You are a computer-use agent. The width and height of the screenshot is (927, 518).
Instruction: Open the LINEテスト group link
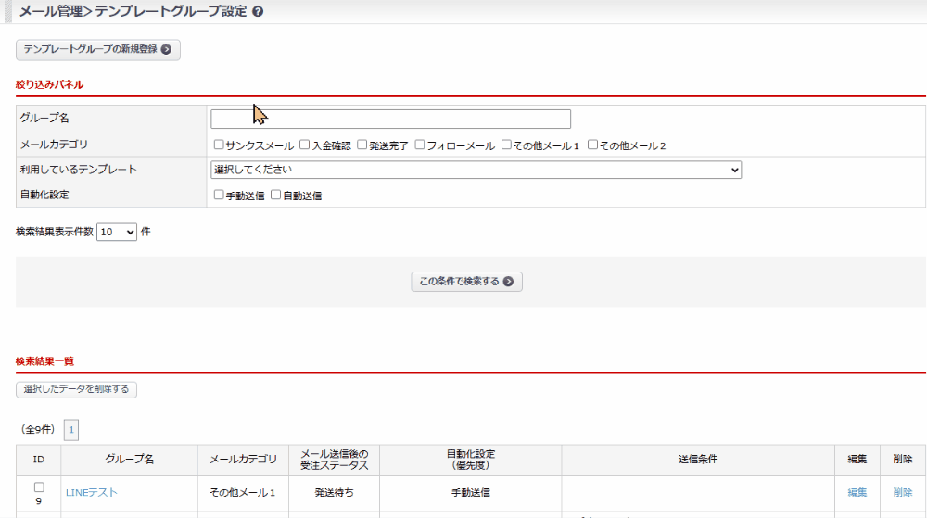coord(92,493)
